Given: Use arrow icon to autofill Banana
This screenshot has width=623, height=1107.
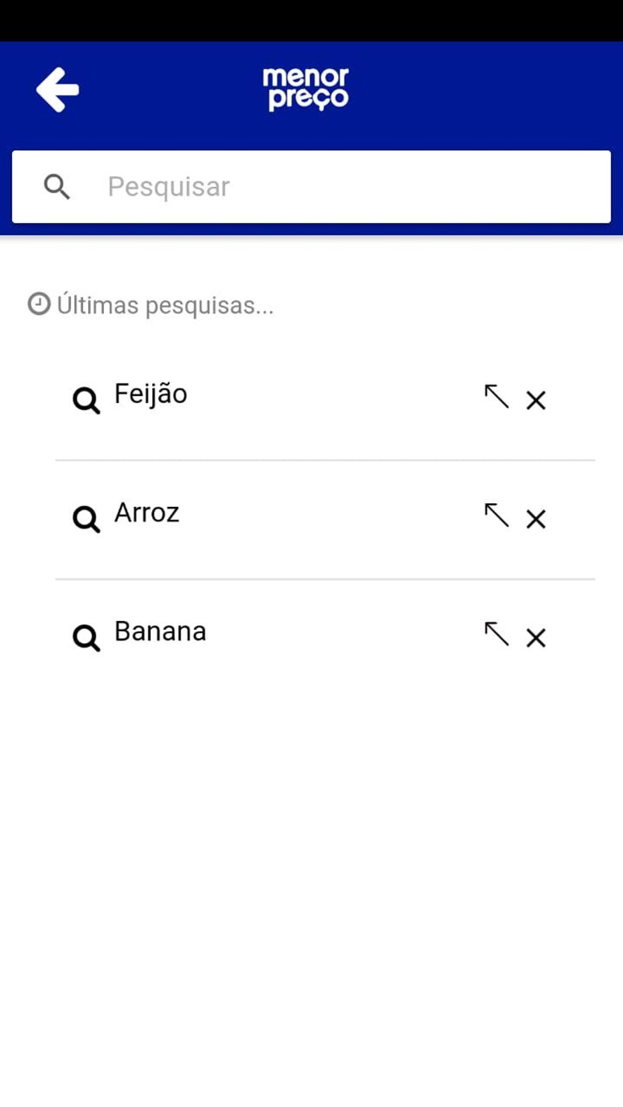Looking at the screenshot, I should click(497, 634).
